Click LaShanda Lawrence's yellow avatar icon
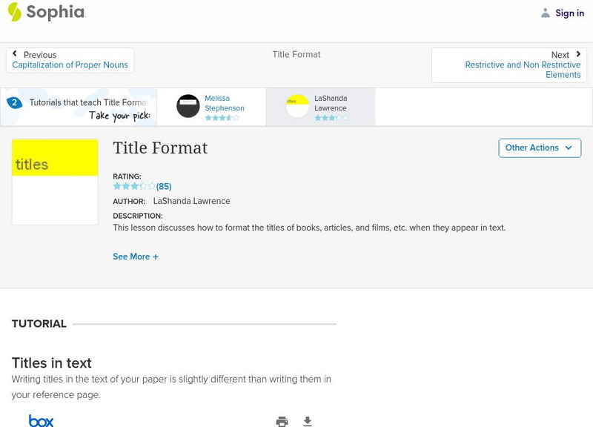Screen dimensions: 593x427 pos(297,107)
